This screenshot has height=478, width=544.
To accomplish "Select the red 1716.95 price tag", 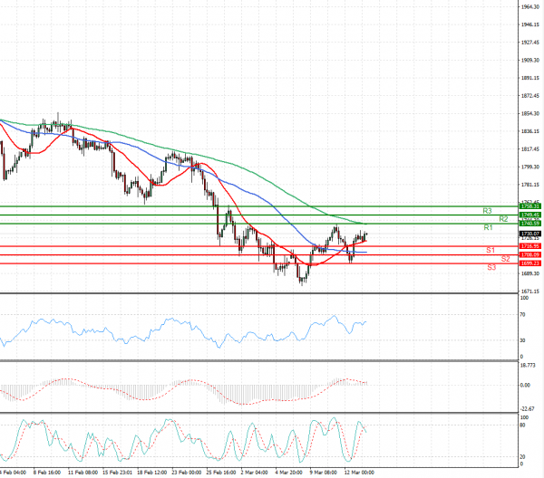I will click(530, 246).
